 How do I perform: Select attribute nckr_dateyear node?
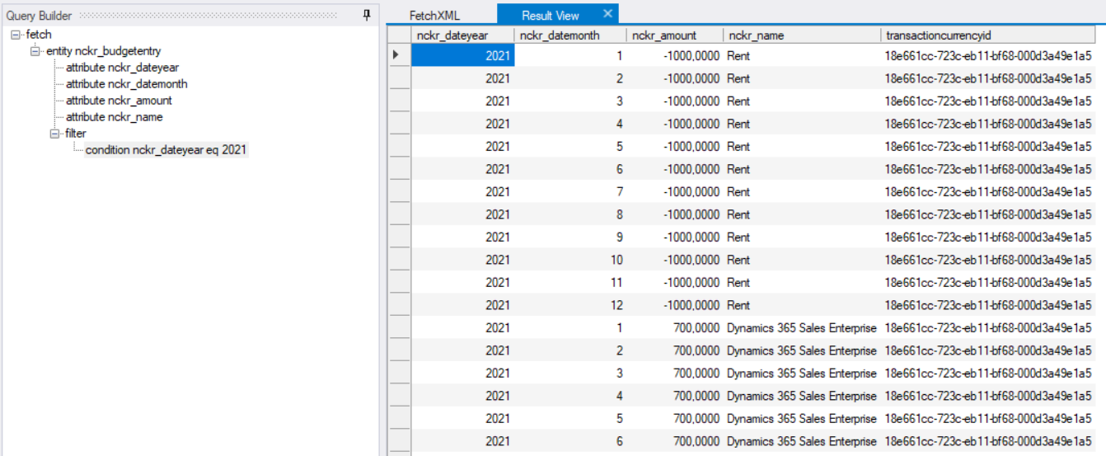tap(122, 68)
